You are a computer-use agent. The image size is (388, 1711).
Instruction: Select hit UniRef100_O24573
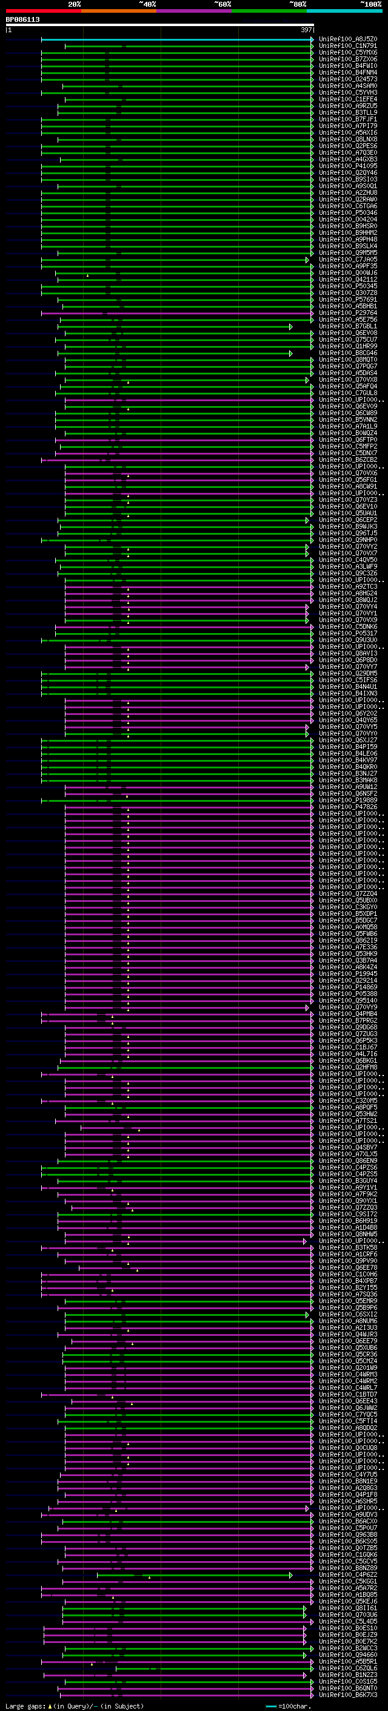(348, 79)
